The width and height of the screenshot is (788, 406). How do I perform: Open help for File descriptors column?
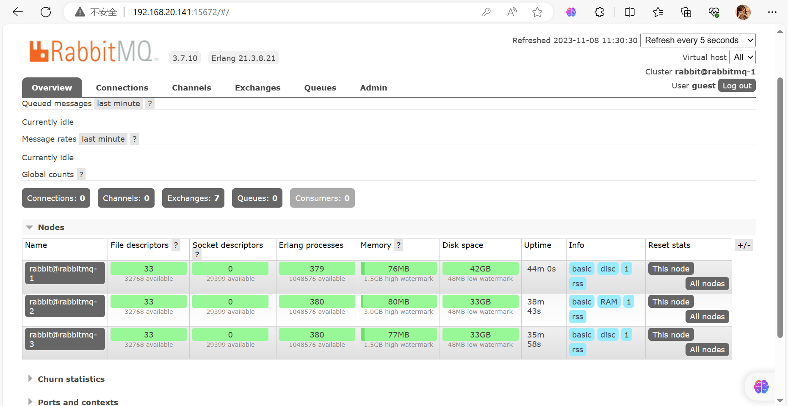click(x=176, y=245)
